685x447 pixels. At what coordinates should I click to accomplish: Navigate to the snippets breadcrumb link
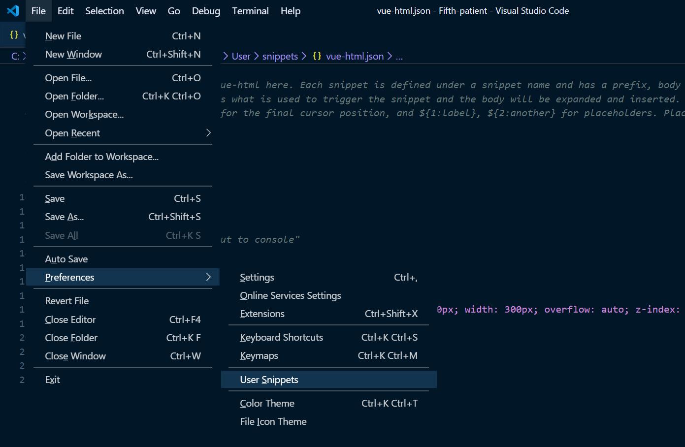[x=280, y=56]
